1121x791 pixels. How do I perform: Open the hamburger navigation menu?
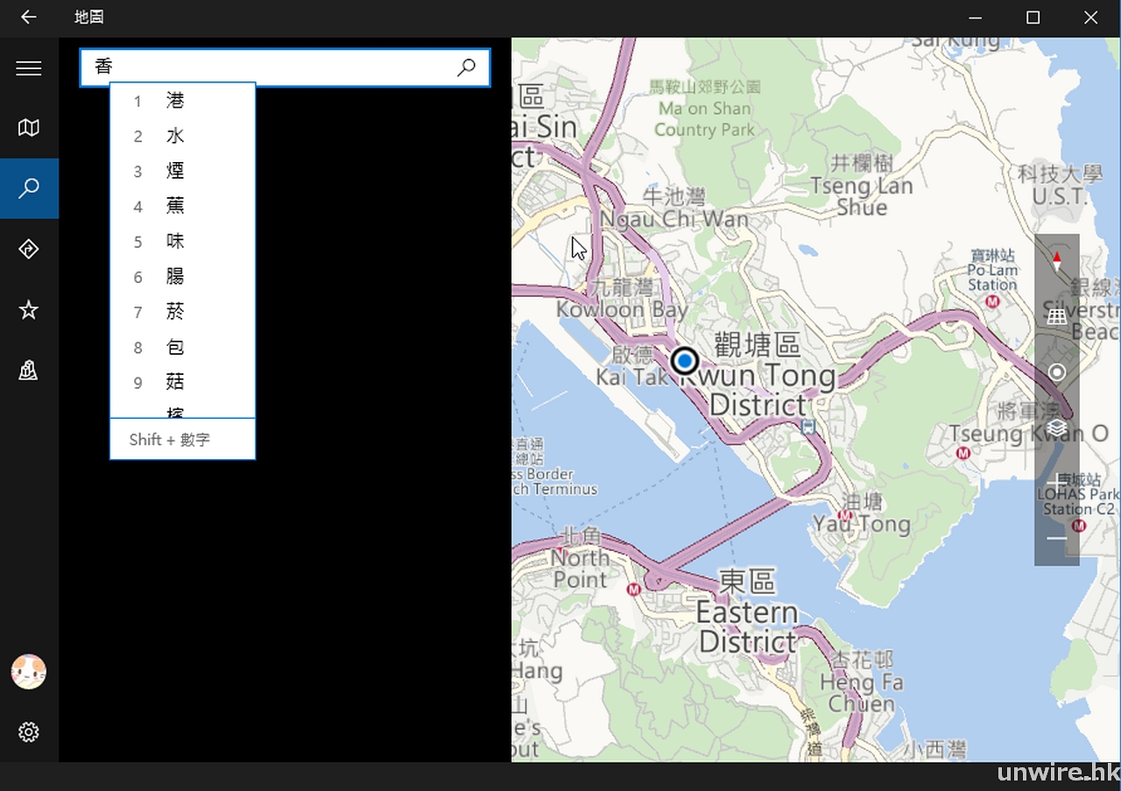pyautogui.click(x=29, y=68)
